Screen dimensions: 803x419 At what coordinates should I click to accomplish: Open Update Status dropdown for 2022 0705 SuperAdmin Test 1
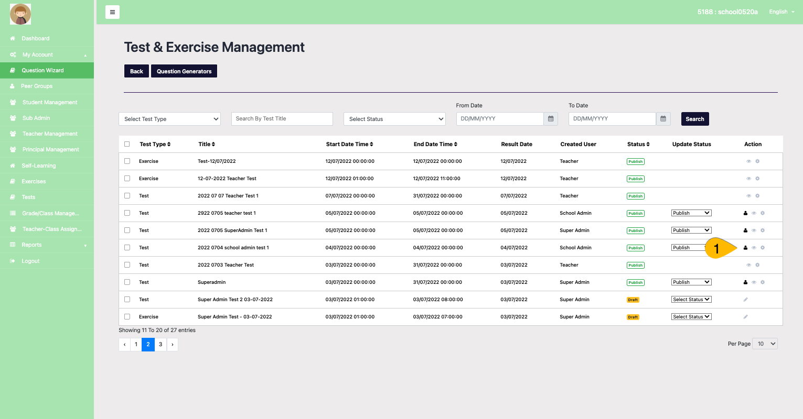pos(691,230)
